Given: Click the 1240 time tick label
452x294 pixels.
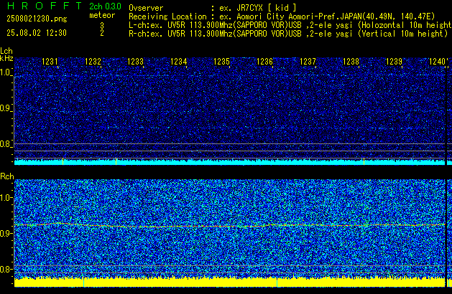Looking at the screenshot, I should tap(437, 62).
